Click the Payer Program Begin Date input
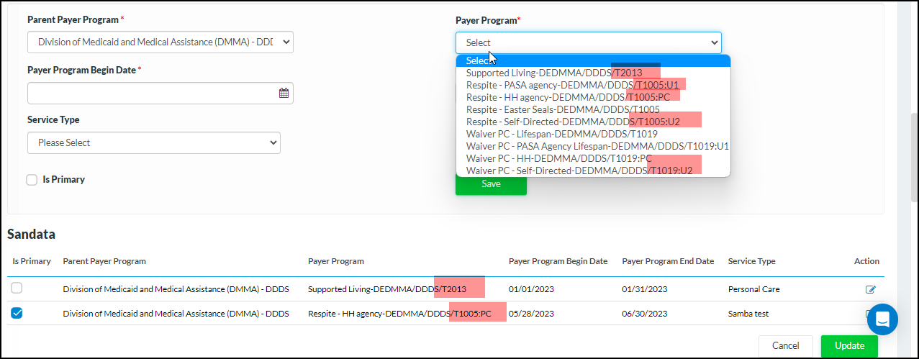 coord(151,93)
